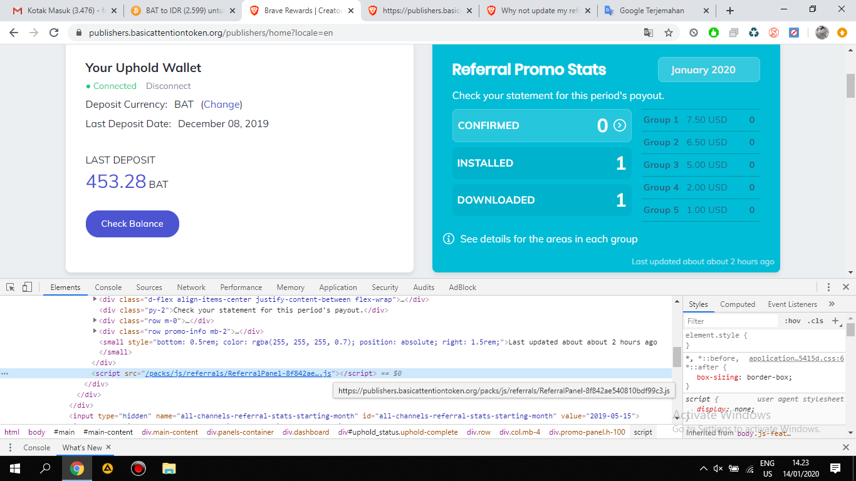Click the Change deposit currency link

[222, 105]
